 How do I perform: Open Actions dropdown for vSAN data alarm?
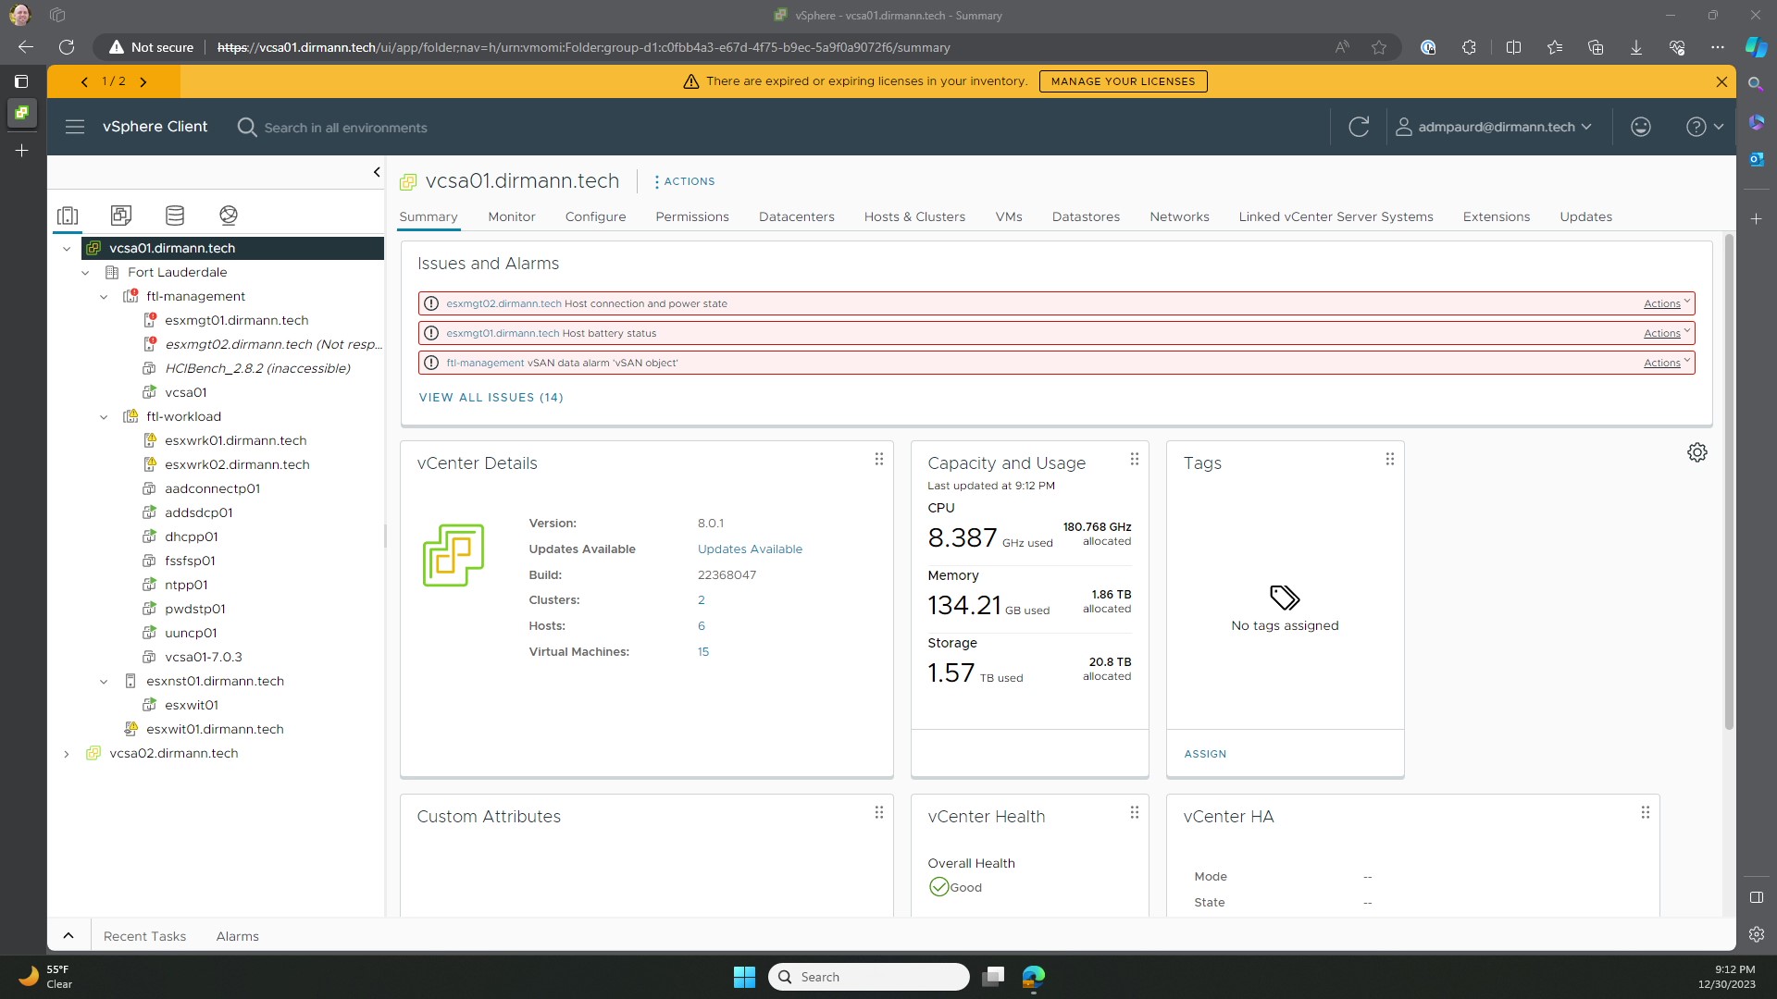tap(1667, 363)
